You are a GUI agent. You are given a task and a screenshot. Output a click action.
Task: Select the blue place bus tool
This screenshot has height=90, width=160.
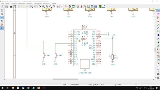158,28
